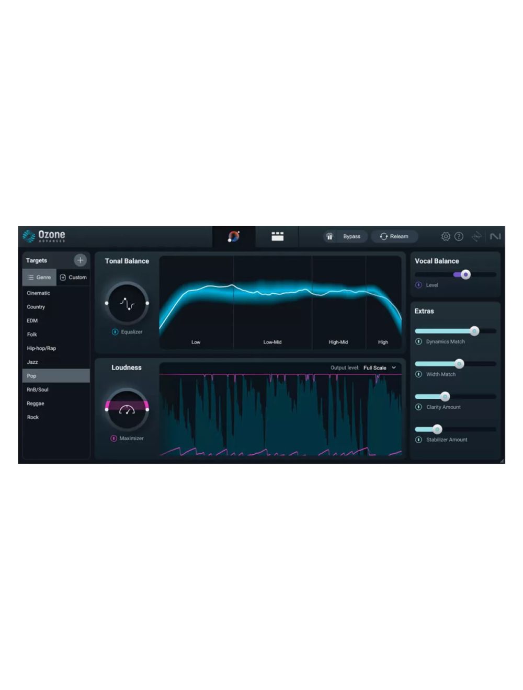The image size is (523, 690).
Task: Disable the Stabilizer Amount power toggle
Action: click(x=419, y=440)
